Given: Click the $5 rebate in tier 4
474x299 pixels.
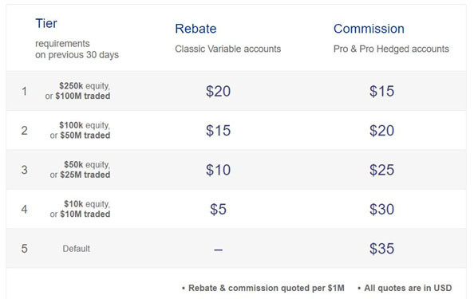Looking at the screenshot, I should click(x=218, y=209).
